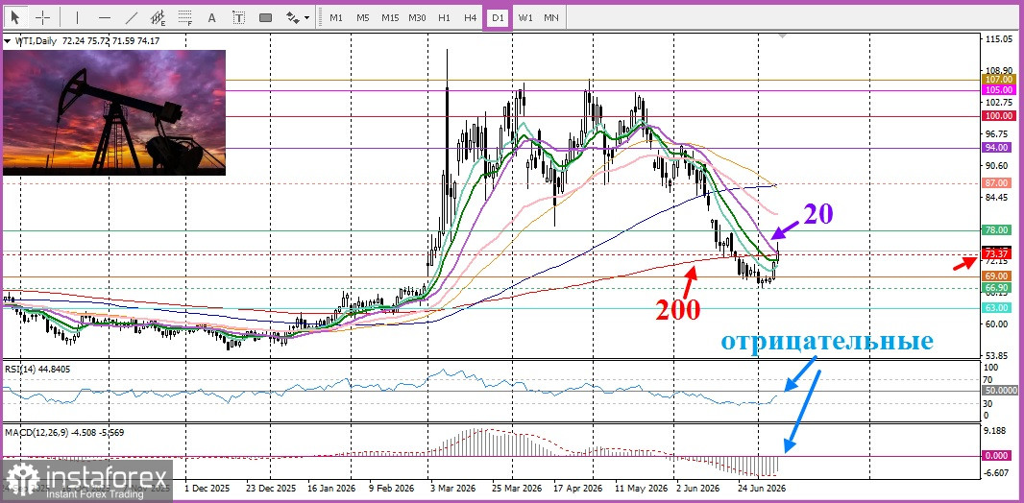Activate the crosshair tool
This screenshot has height=503, width=1024.
(43, 17)
